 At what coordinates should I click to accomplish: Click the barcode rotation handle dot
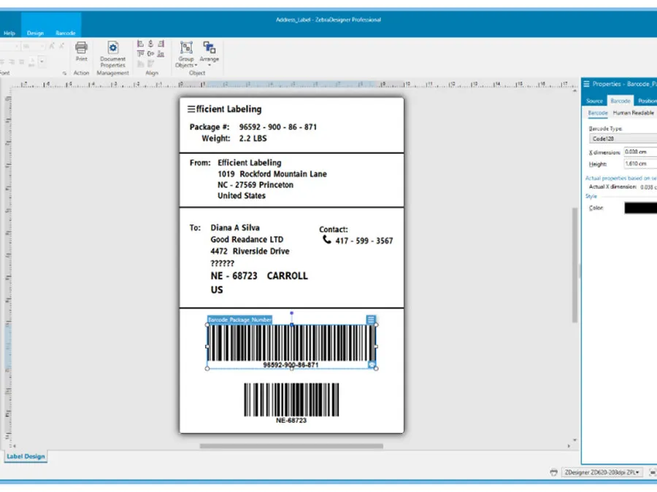click(291, 313)
